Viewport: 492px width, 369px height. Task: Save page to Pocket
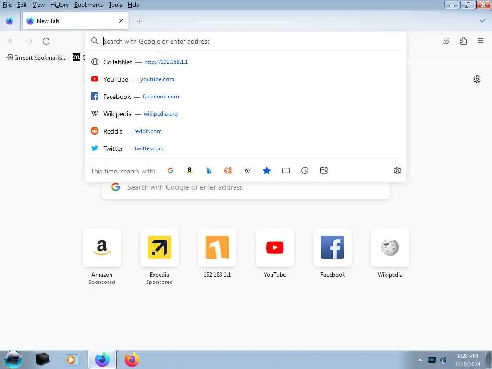point(446,41)
